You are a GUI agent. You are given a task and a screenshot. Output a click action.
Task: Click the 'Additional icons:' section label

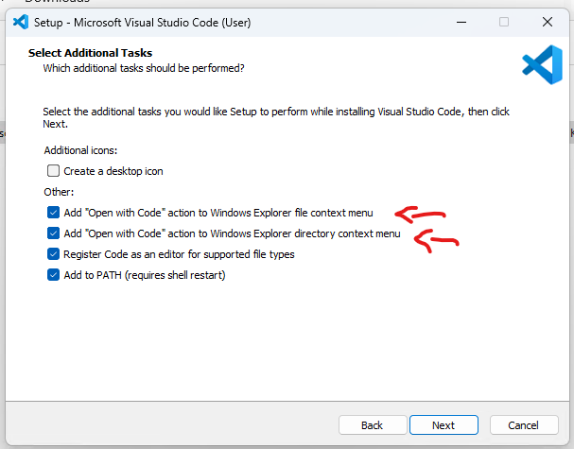(x=80, y=150)
